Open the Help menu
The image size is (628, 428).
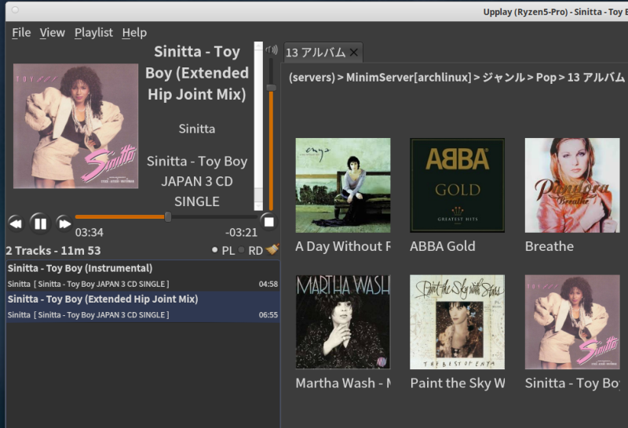(x=134, y=32)
